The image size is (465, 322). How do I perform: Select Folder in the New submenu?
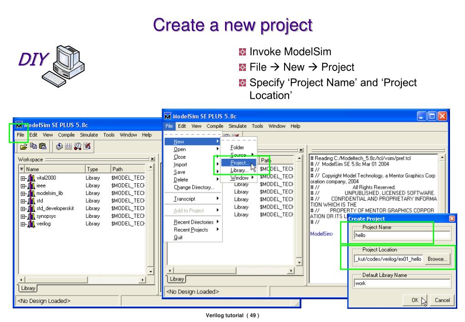pyautogui.click(x=239, y=147)
